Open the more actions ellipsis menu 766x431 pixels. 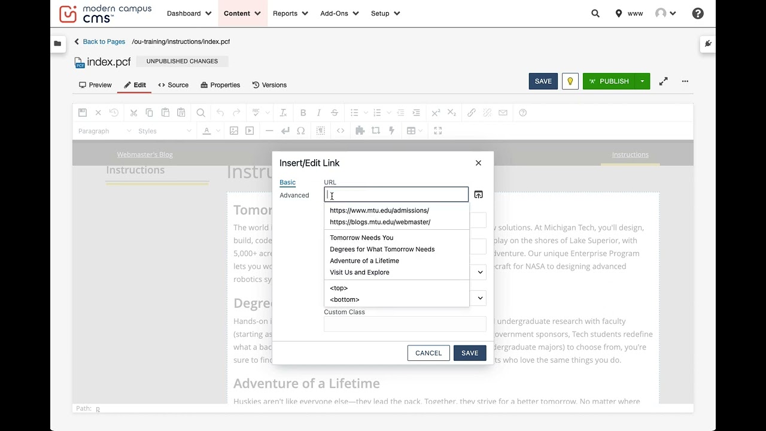pos(685,81)
